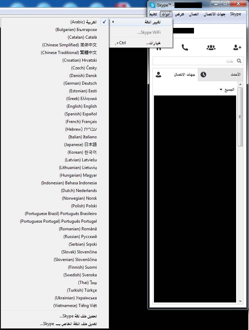Select Czech Česky language
Viewport: 249px width, 330px height.
coord(55,68)
